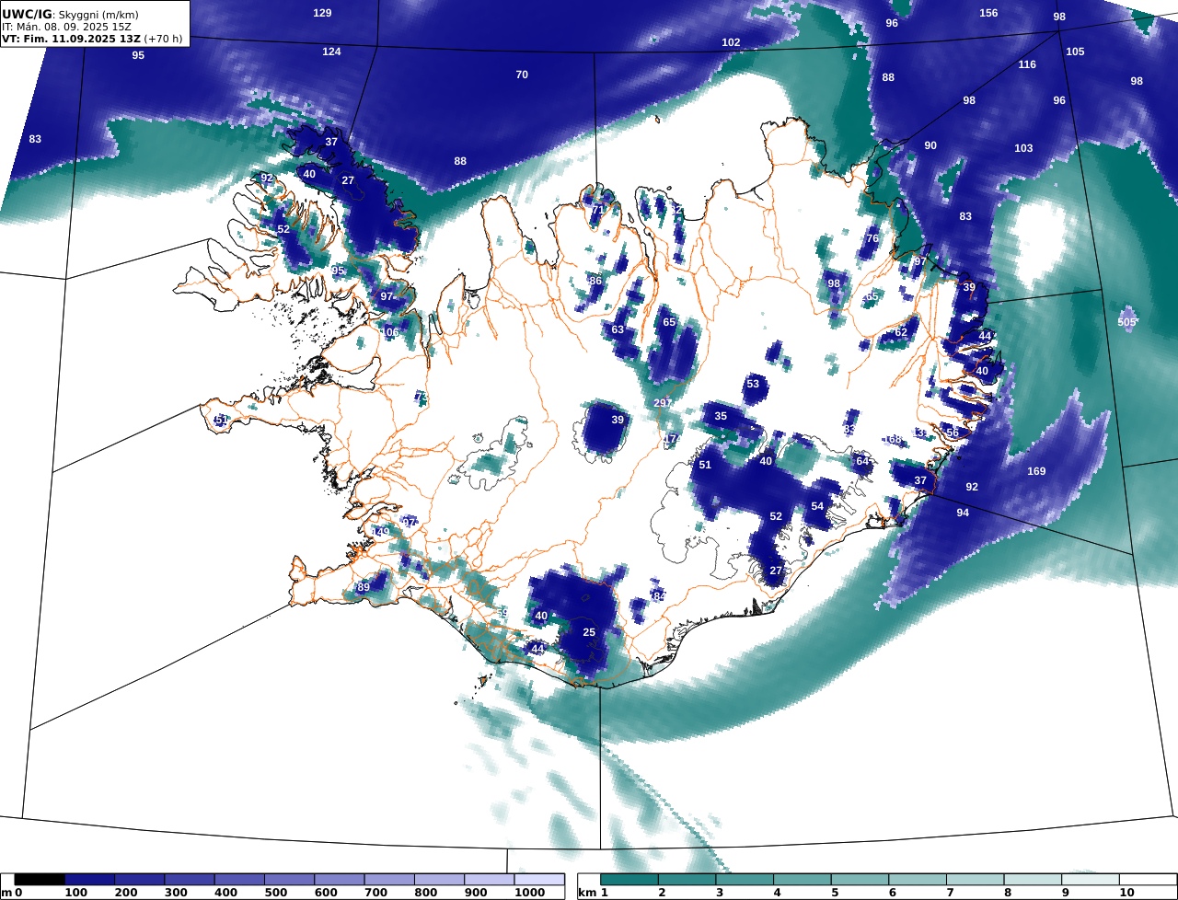Click the visibility value 116
The height and width of the screenshot is (900, 1178).
pyautogui.click(x=1027, y=64)
